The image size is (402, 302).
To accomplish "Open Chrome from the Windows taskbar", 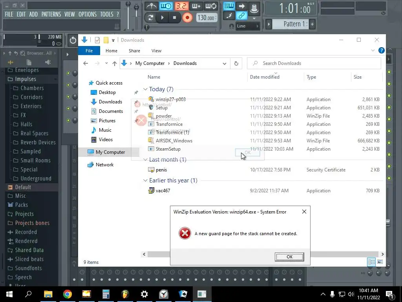I will click(x=68, y=294).
